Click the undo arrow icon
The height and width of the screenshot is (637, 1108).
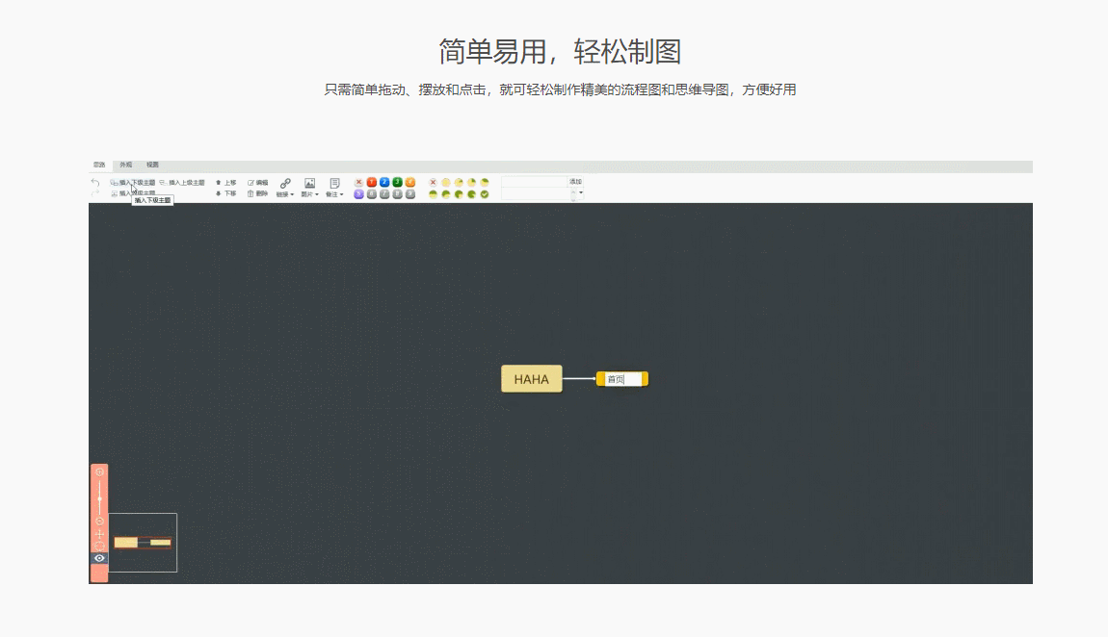click(95, 183)
